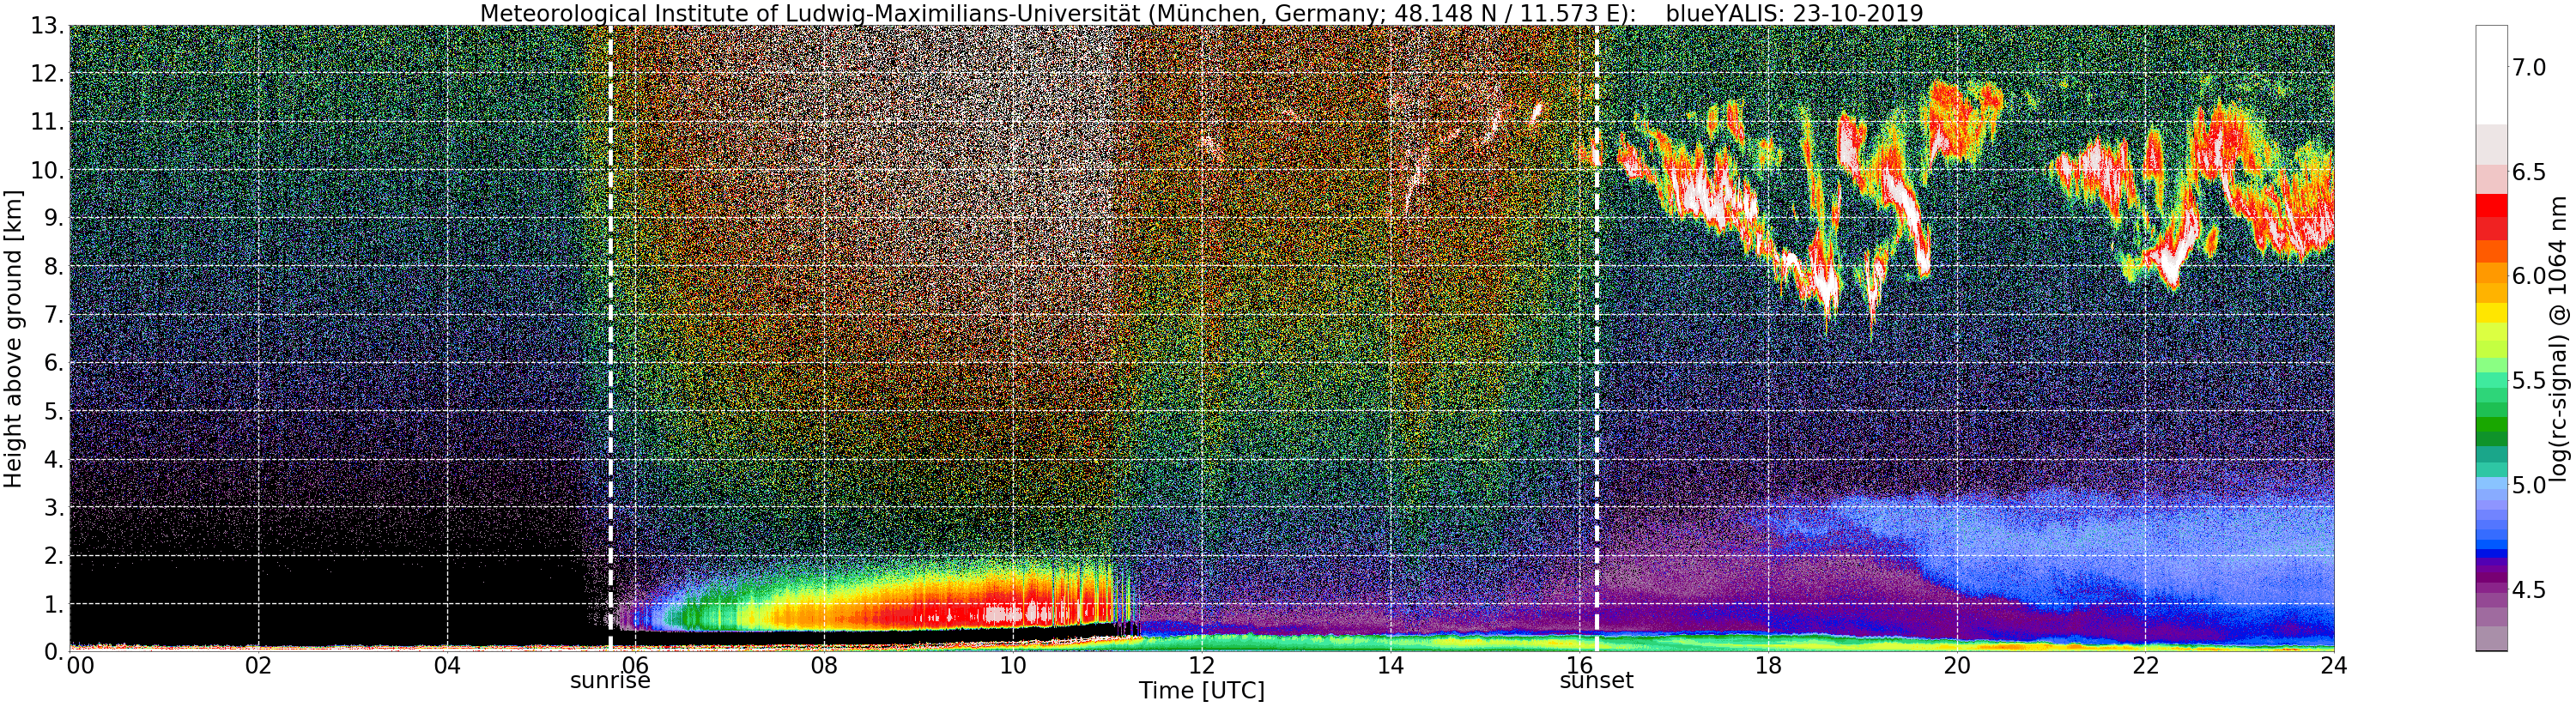Click the '12.' height tick label
This screenshot has width=2576, height=707.
point(47,74)
